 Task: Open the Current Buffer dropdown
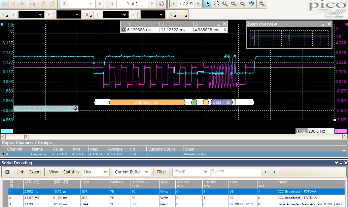132,172
